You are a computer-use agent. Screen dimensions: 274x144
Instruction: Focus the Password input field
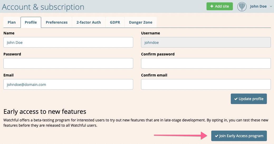tap(68, 63)
